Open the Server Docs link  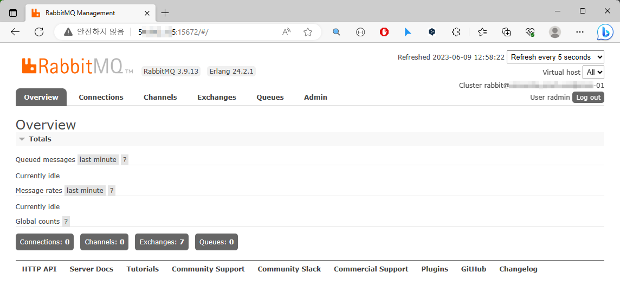[92, 269]
